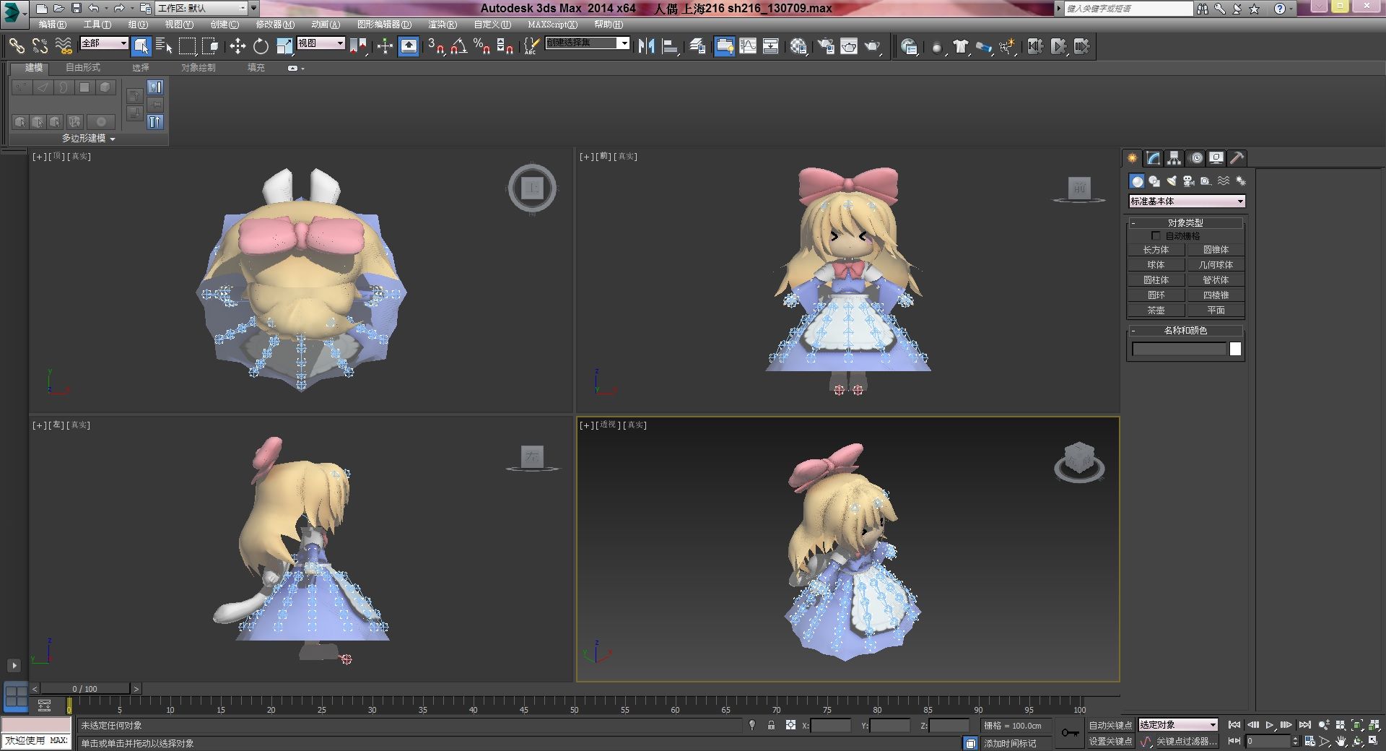Viewport: 1386px width, 751px height.
Task: Open the selection filter 全部 dropdown
Action: point(104,43)
